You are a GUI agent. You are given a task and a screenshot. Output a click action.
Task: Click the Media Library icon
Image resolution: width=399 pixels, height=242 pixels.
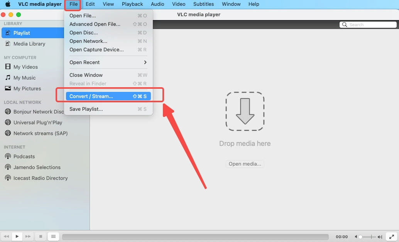tap(8, 44)
